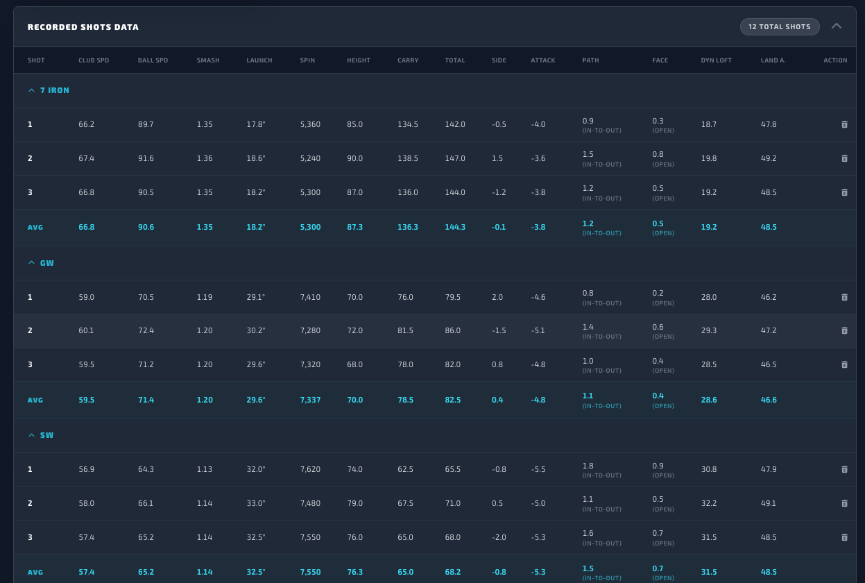
Task: Delete 7 Iron shot 2 with trash icon
Action: pos(844,158)
